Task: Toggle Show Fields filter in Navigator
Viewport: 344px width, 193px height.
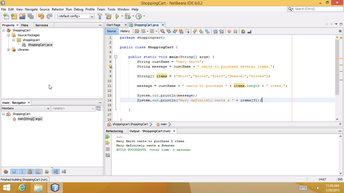Action: point(14,172)
